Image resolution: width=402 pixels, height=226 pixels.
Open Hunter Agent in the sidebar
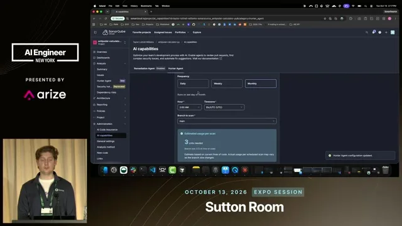pos(104,81)
